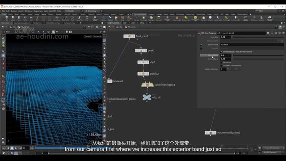Select the vdbfrompolygons1 node
The height and width of the screenshot is (161, 286).
pyautogui.click(x=147, y=85)
